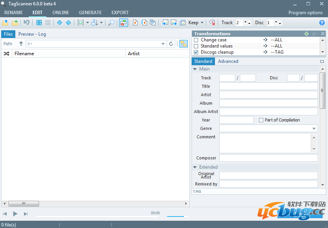Click the Title input field
328x228 pixels.
click(x=268, y=86)
